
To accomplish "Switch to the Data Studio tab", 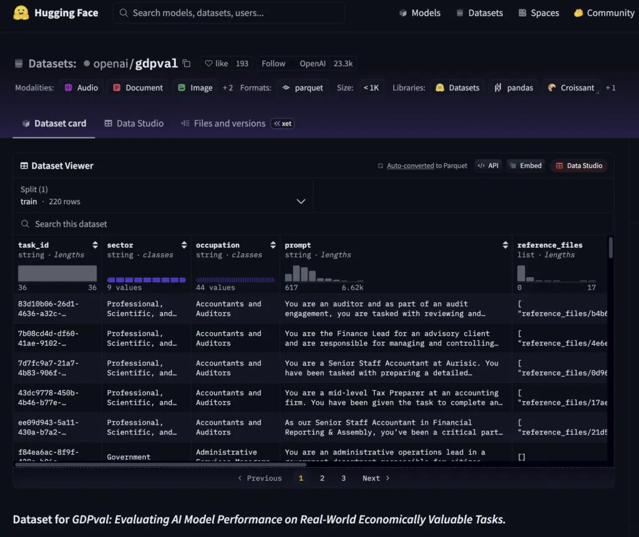I will coord(134,124).
